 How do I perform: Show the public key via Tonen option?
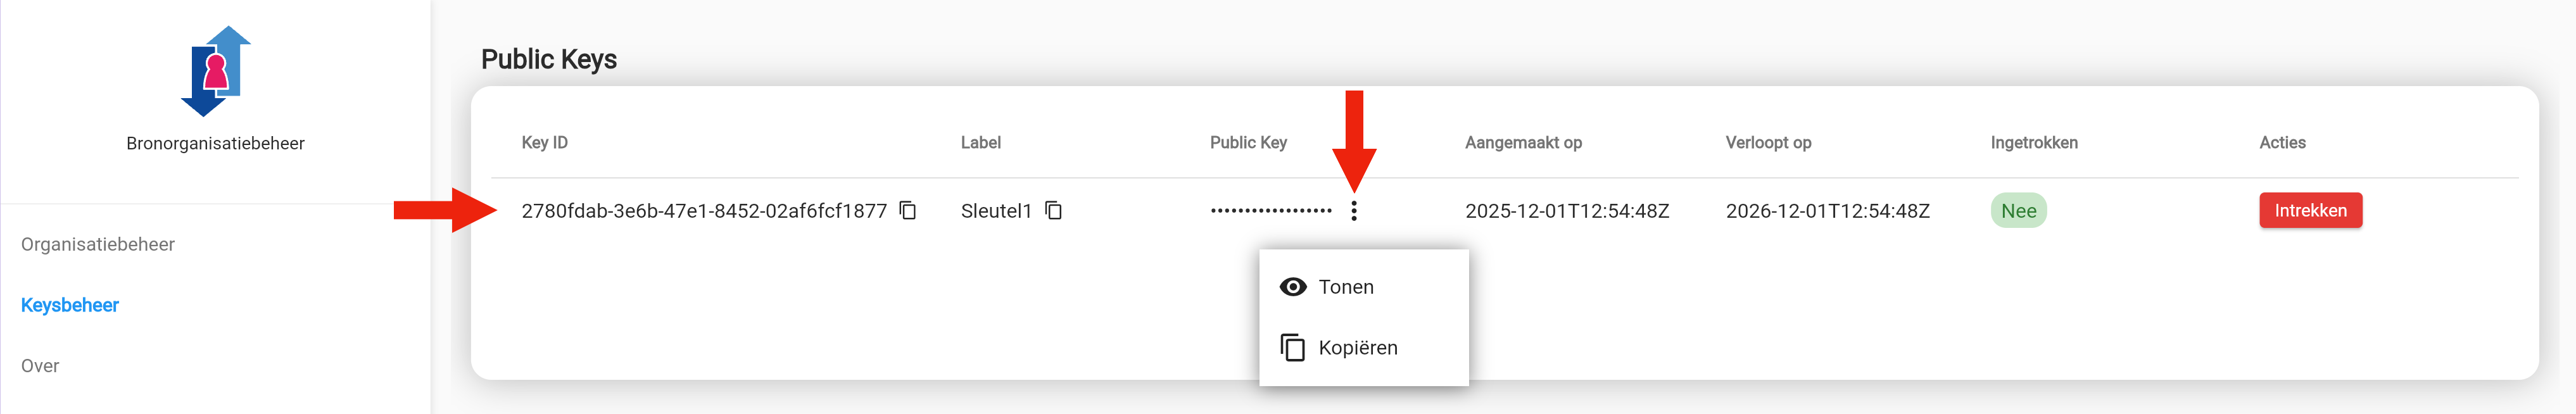(1345, 286)
